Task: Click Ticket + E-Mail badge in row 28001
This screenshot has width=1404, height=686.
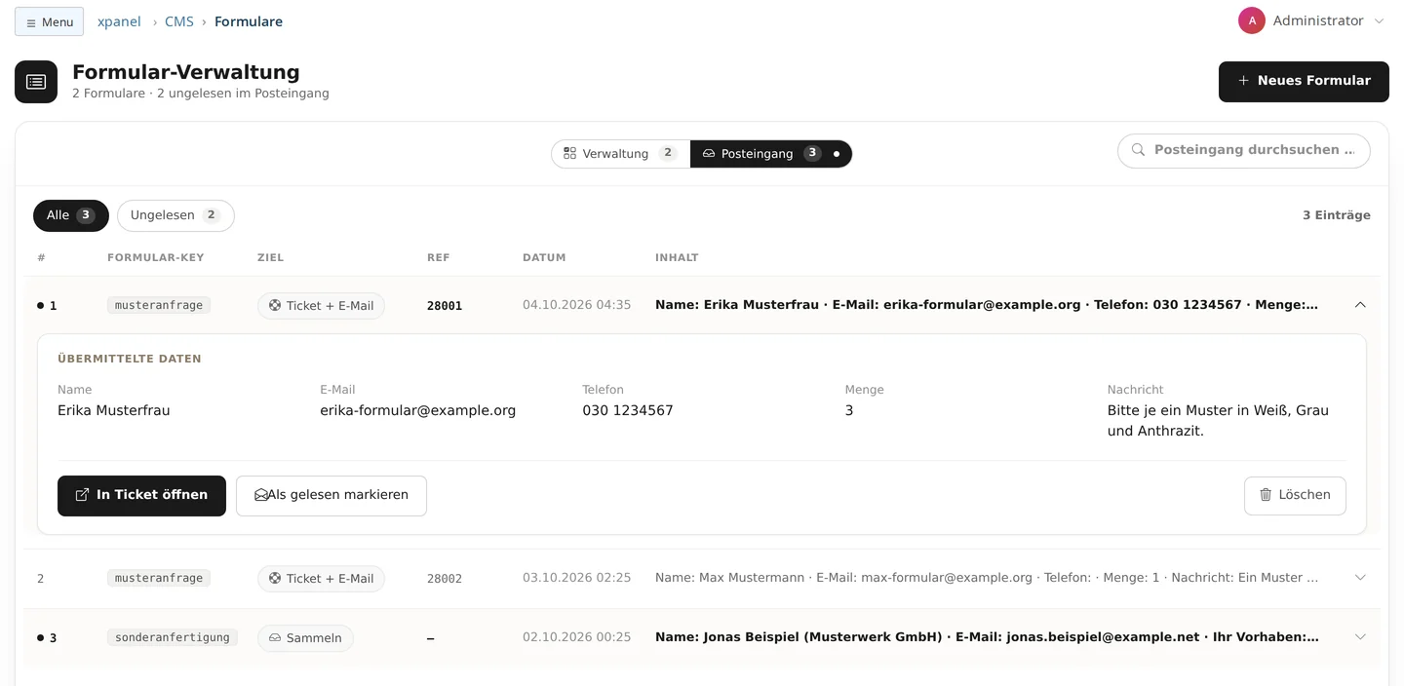Action: 321,306
